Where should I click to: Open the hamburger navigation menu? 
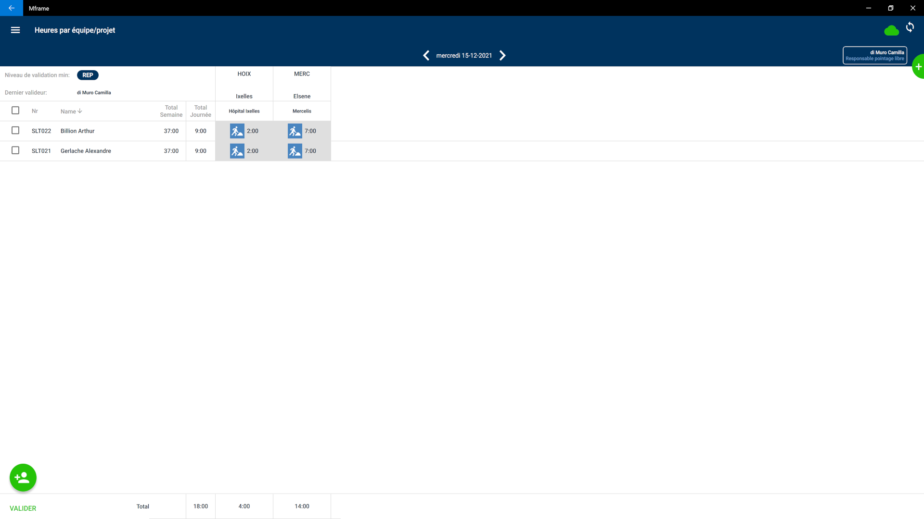click(x=15, y=30)
